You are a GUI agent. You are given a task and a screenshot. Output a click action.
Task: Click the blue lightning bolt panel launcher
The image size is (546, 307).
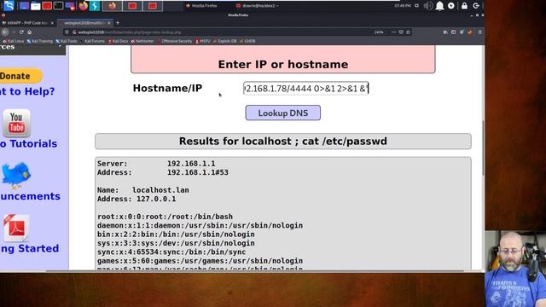coord(95,6)
